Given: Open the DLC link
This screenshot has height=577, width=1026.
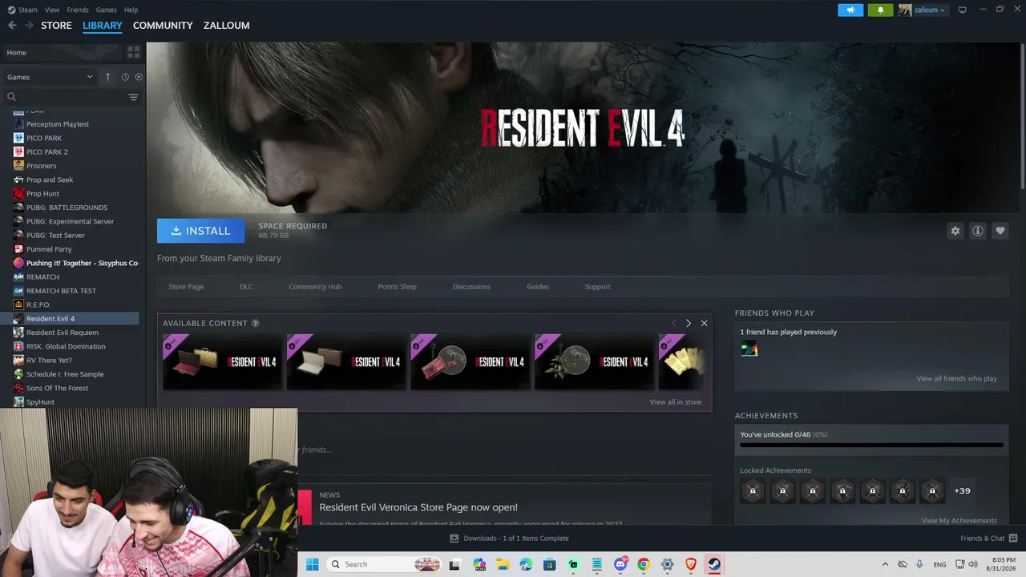Looking at the screenshot, I should pyautogui.click(x=246, y=287).
